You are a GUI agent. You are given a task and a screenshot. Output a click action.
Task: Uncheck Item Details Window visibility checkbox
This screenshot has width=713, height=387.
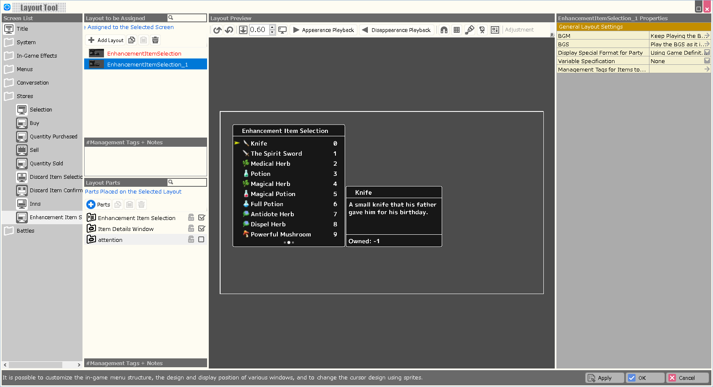point(202,228)
